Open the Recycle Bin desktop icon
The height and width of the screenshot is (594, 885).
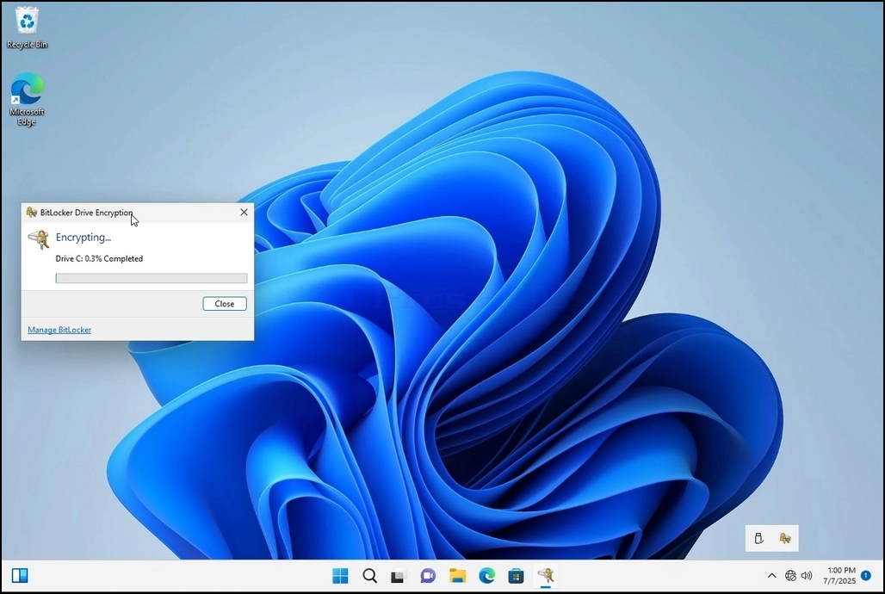27,28
